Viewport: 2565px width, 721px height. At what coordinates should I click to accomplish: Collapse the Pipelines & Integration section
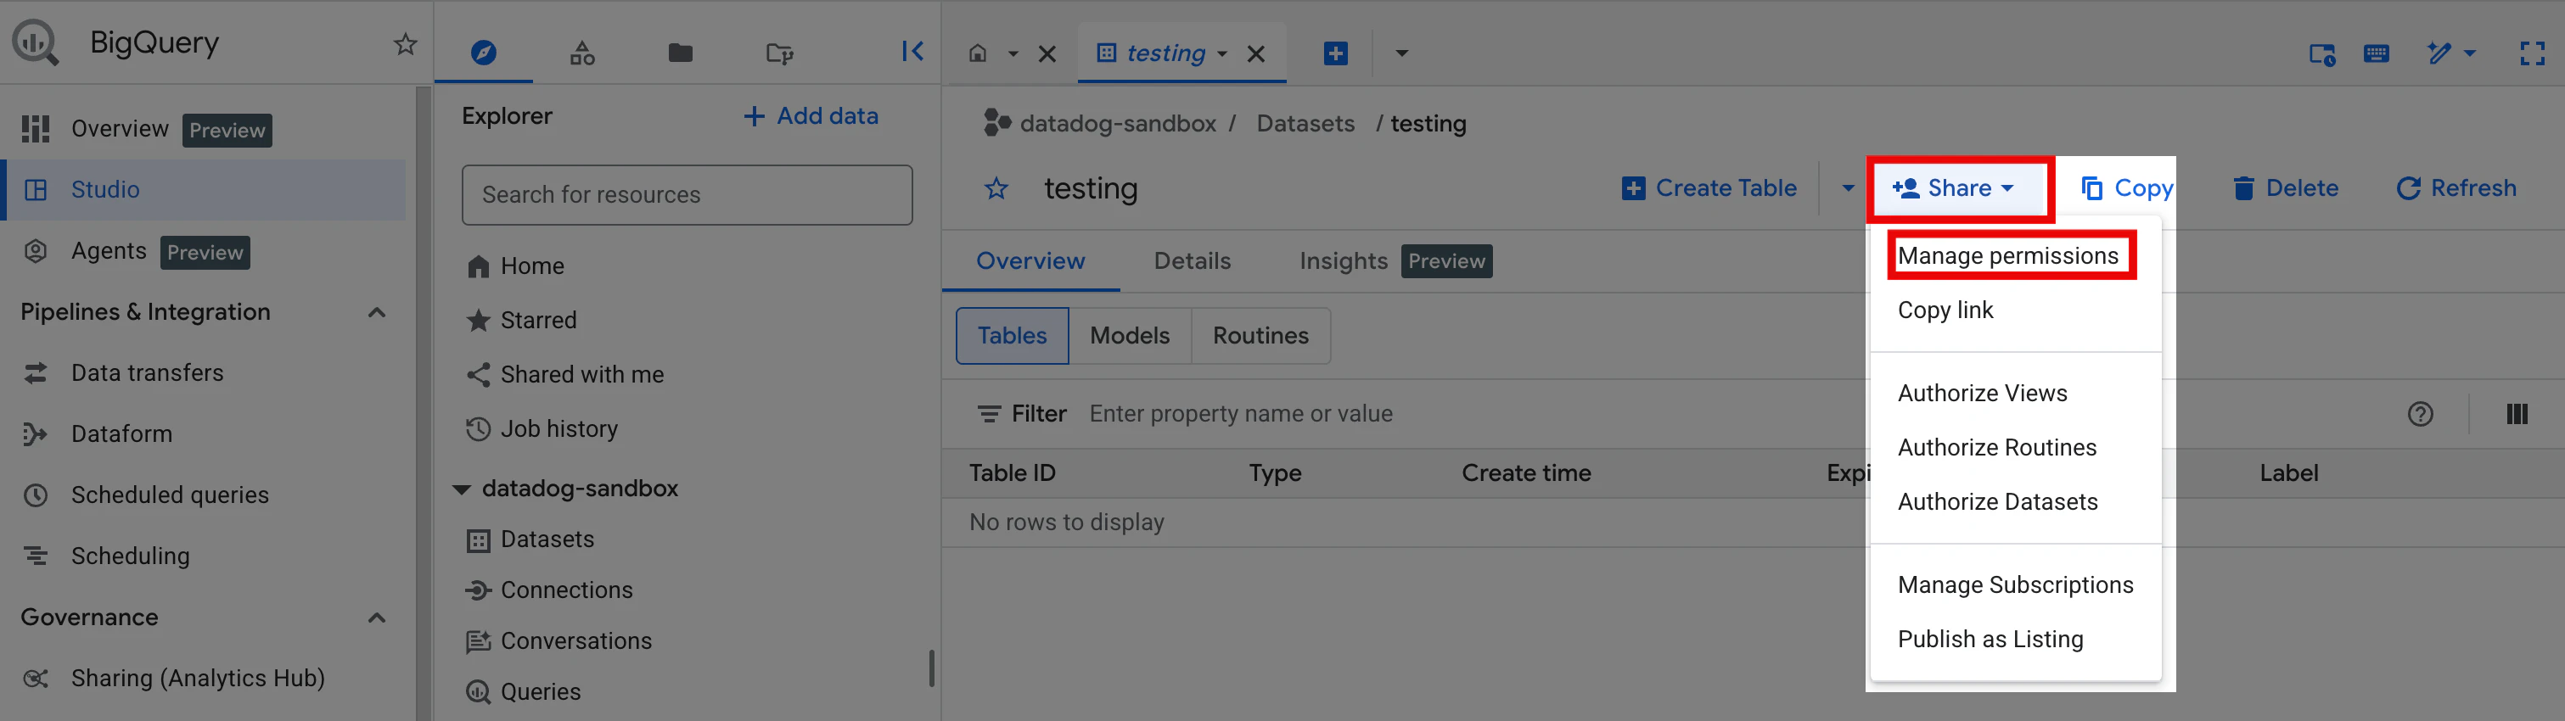[376, 312]
